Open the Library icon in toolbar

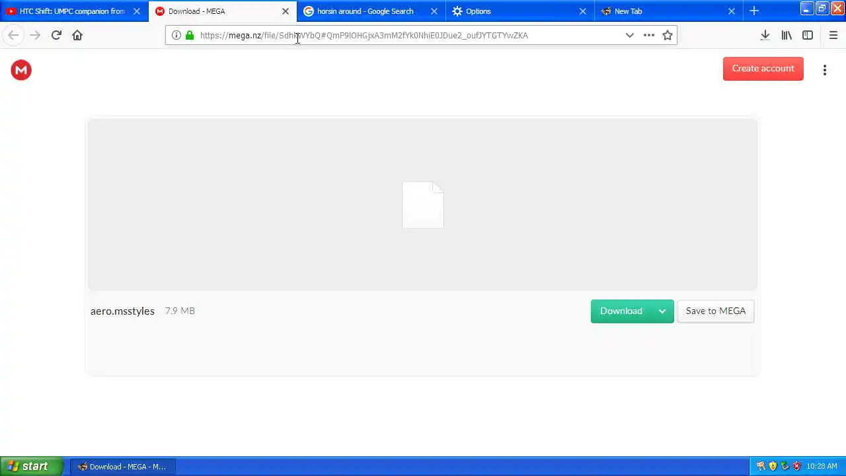(787, 35)
